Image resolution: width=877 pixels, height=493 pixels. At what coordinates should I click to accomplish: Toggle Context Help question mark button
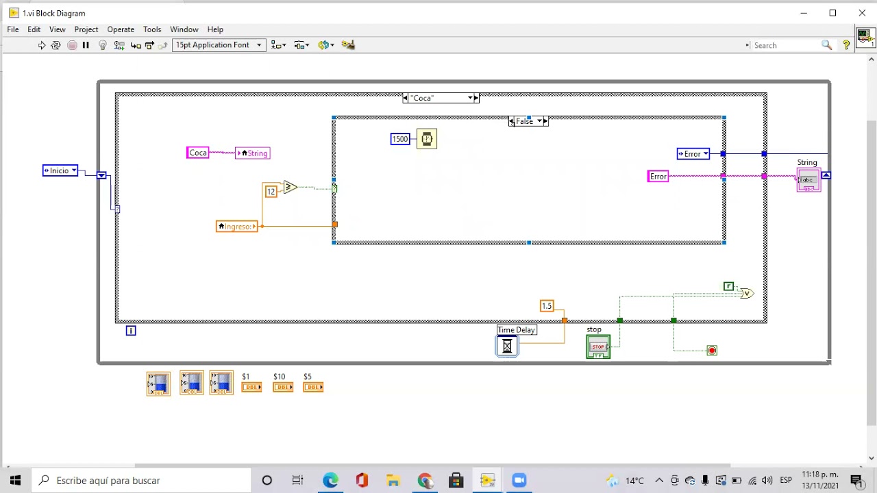coord(846,45)
